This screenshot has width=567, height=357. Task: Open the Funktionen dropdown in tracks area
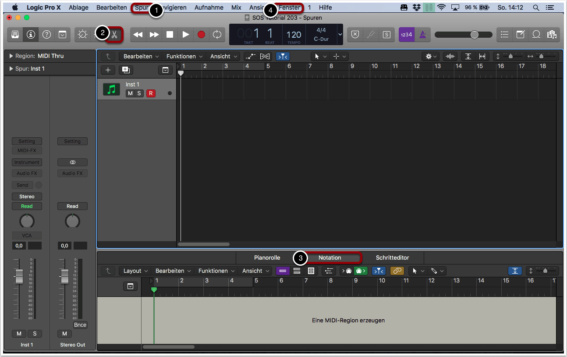[x=184, y=57]
